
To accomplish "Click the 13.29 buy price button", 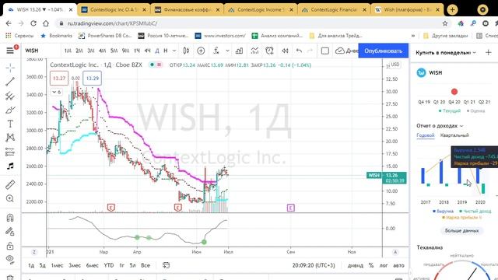I will (x=93, y=78).
